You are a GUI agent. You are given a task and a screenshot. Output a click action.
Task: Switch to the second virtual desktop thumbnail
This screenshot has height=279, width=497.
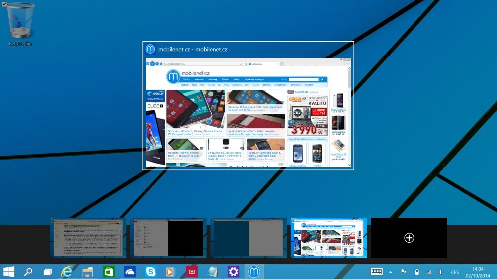coord(168,237)
